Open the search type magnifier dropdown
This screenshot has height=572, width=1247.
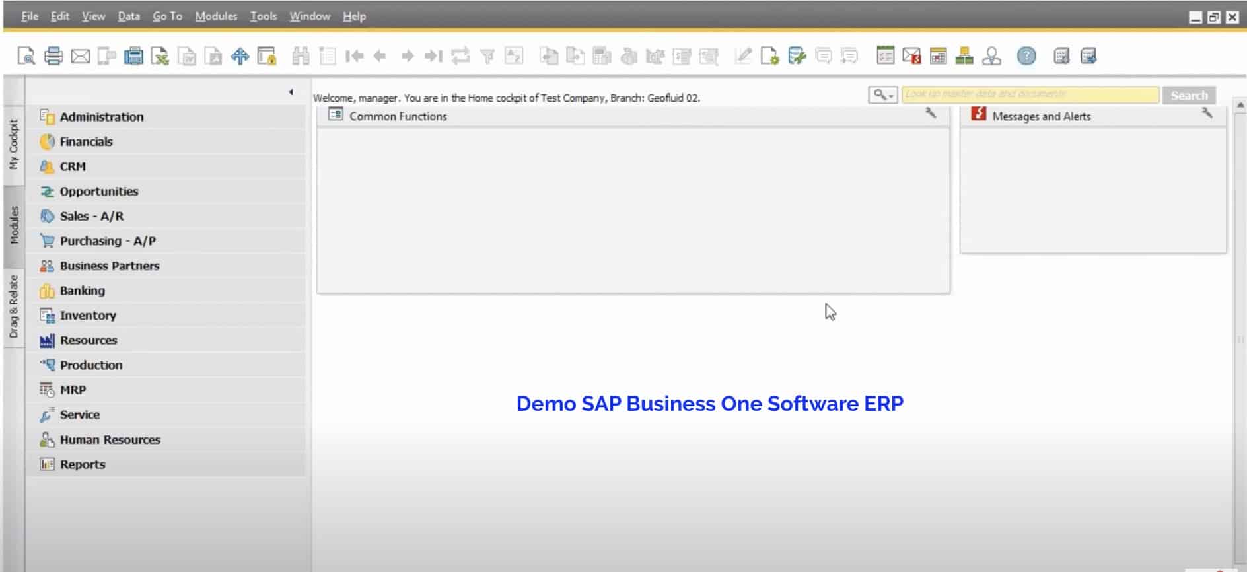click(883, 95)
